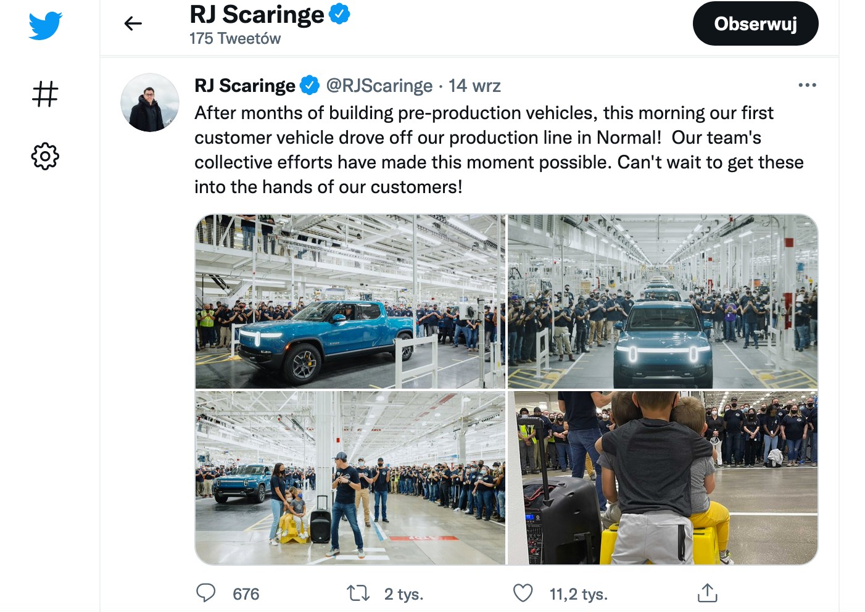The width and height of the screenshot is (865, 612).
Task: Click RJ Scaringe name in tweet header
Action: point(245,86)
